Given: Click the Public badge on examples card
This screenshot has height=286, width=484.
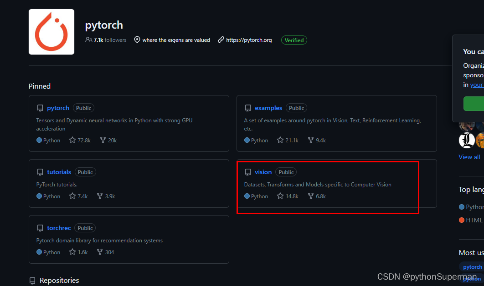Looking at the screenshot, I should pyautogui.click(x=296, y=108).
